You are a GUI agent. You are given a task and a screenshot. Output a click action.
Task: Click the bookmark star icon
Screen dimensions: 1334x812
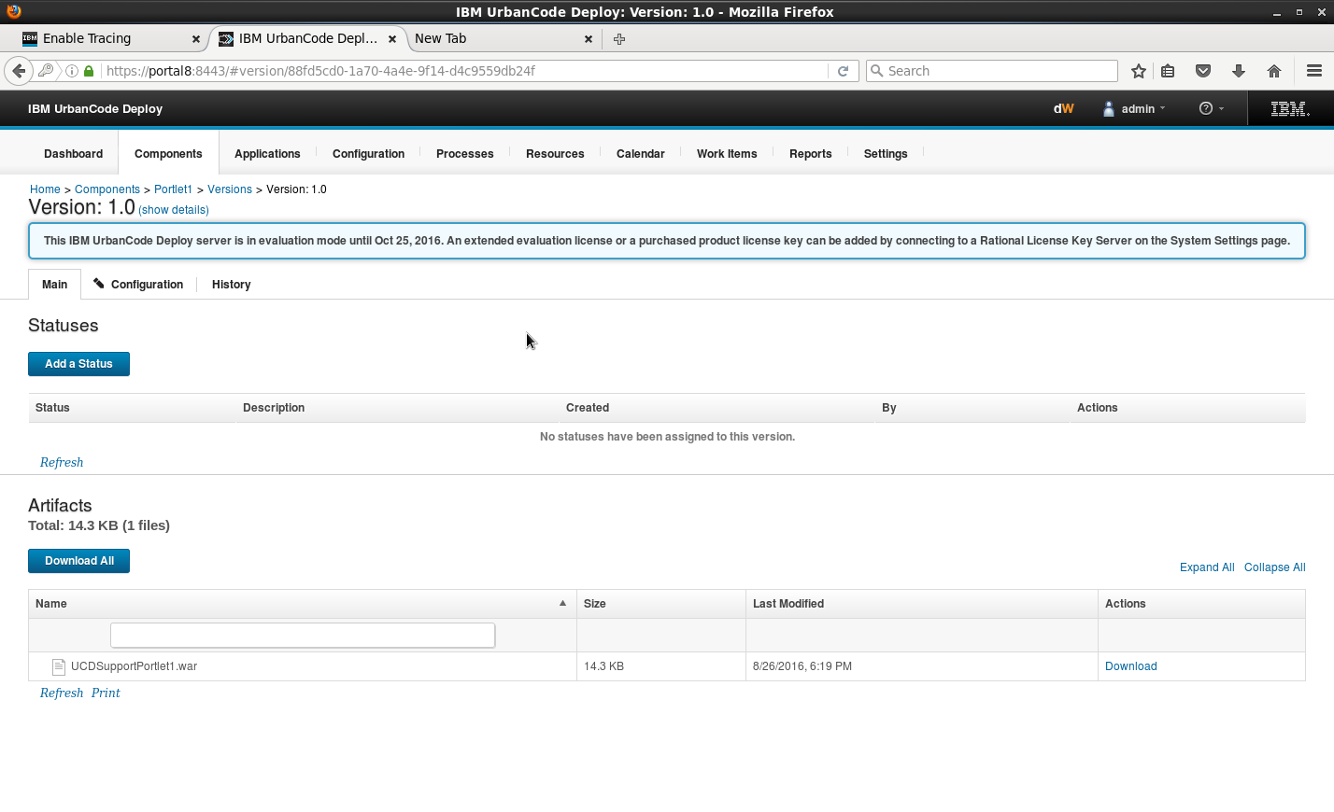point(1138,71)
